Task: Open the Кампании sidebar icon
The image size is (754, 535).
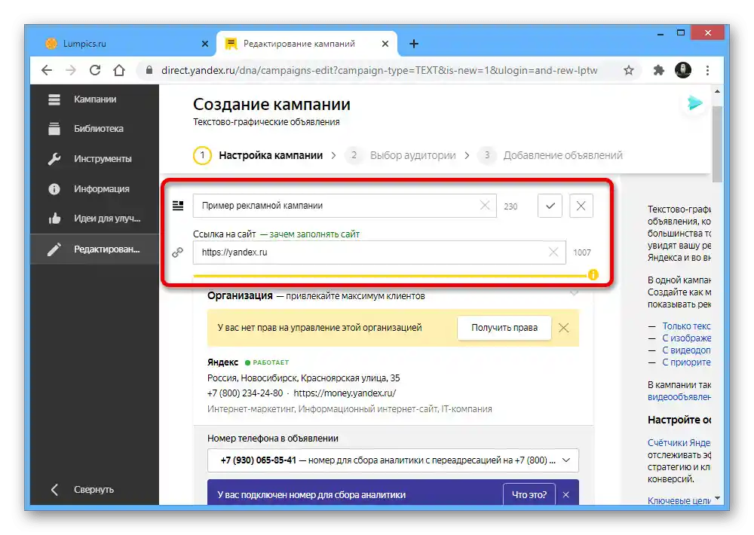Action: [54, 99]
